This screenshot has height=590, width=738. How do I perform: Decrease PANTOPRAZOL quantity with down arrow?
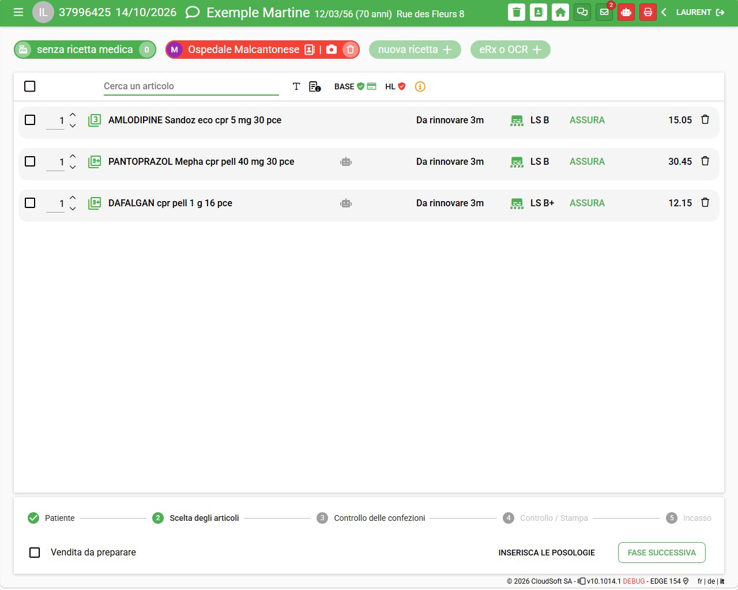click(73, 167)
